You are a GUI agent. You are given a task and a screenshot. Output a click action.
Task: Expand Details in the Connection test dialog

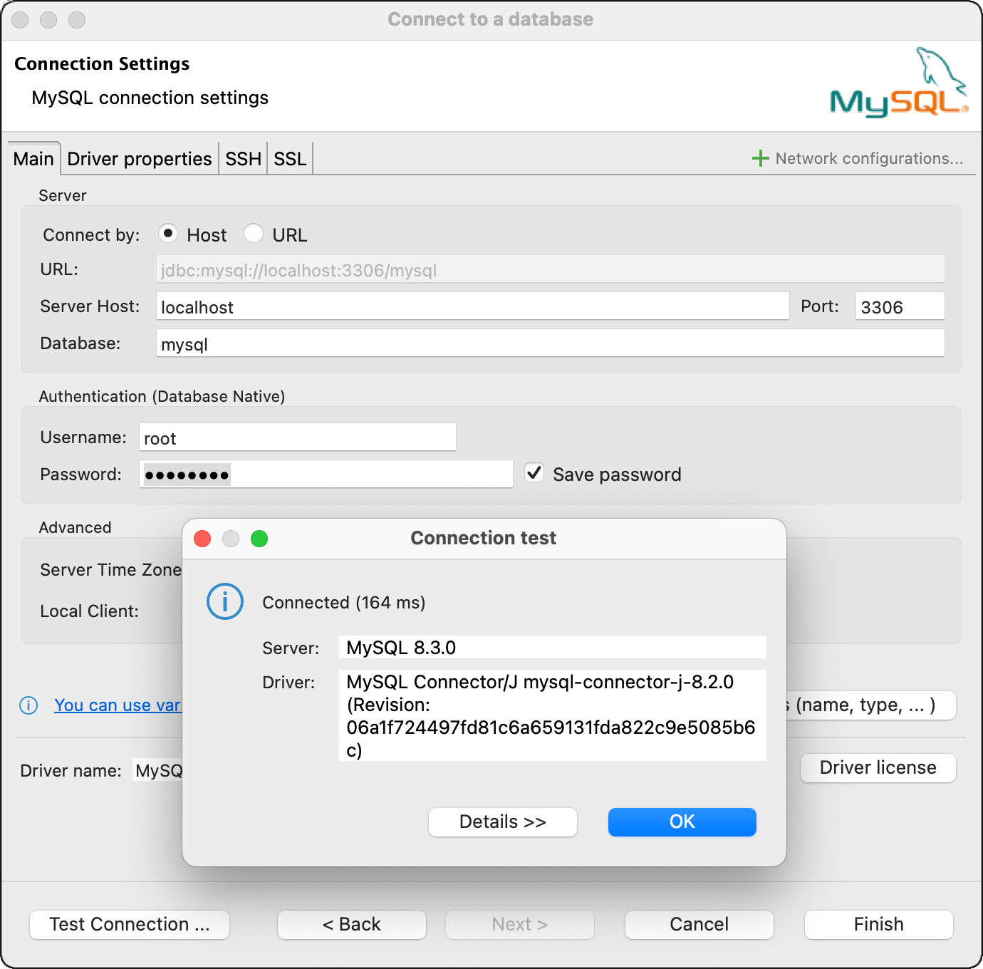(x=502, y=822)
